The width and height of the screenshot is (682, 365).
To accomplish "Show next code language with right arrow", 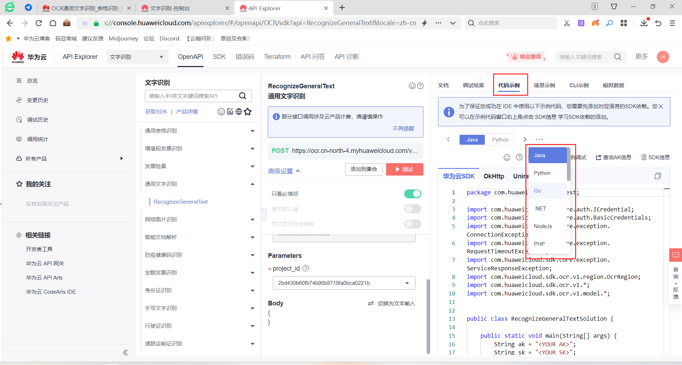I will (x=525, y=139).
